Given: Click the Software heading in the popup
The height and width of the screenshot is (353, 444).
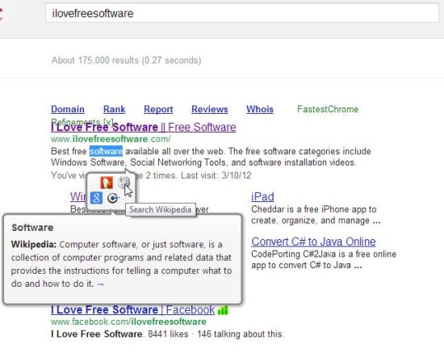Looking at the screenshot, I should (32, 228).
